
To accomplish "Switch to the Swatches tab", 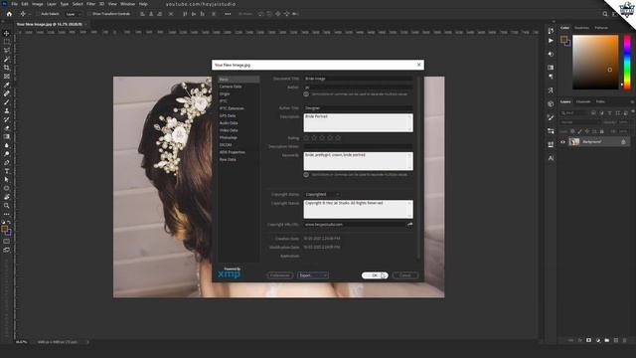I will tap(581, 28).
